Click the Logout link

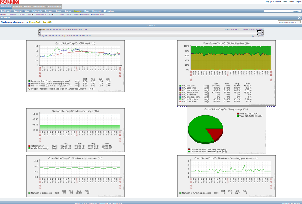point(298,2)
